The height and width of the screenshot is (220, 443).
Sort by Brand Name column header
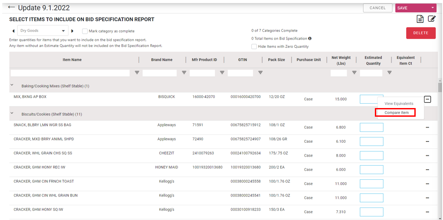(x=161, y=59)
